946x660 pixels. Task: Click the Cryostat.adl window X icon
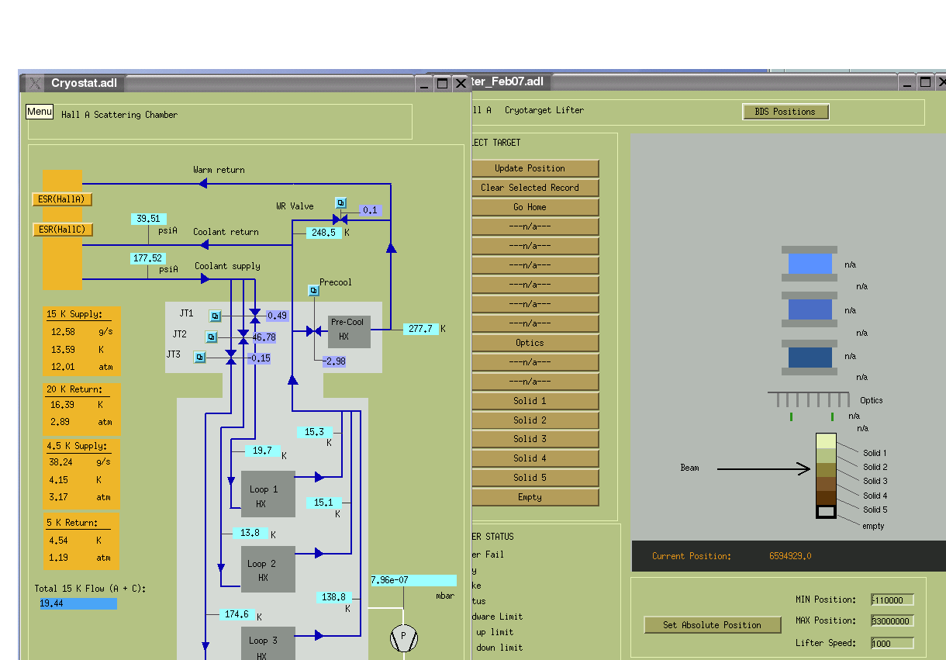[x=34, y=83]
